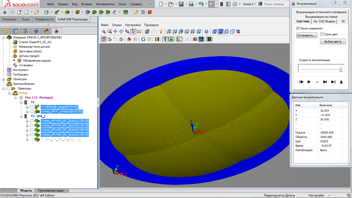Screen dimensions: 352x198
Task: Activate the blue pan arrows tool
Action: pos(115,31)
